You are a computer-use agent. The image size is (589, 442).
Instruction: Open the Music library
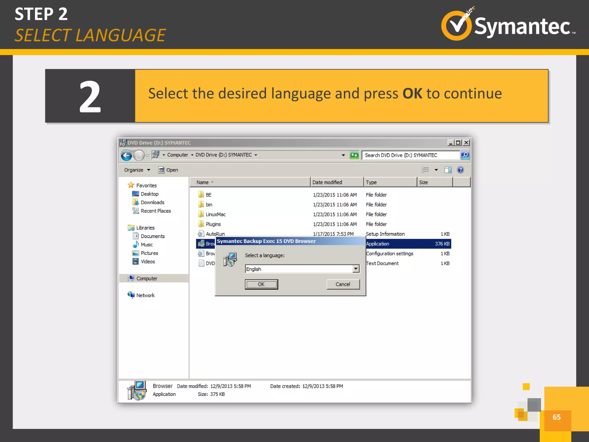click(x=147, y=245)
